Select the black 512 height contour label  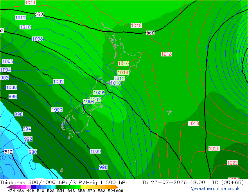pos(8,152)
